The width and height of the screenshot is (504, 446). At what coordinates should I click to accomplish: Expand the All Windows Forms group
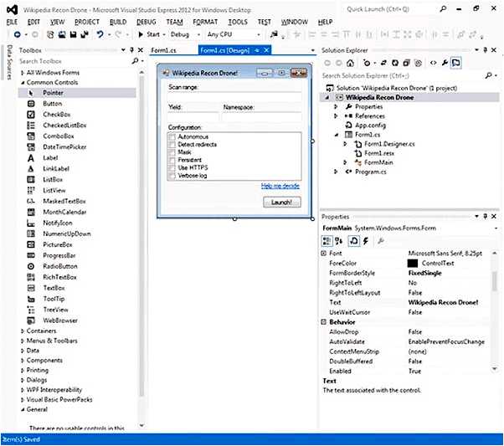pos(22,73)
